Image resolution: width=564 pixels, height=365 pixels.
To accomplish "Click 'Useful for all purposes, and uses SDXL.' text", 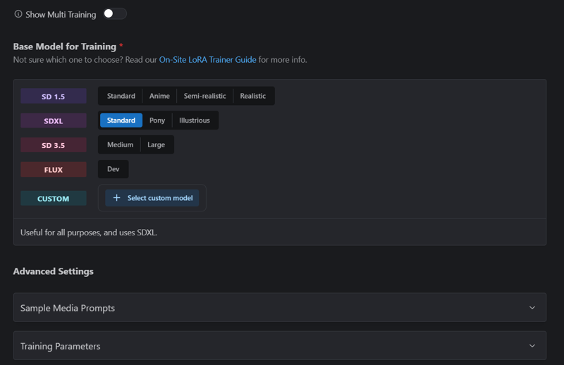I will (x=89, y=233).
